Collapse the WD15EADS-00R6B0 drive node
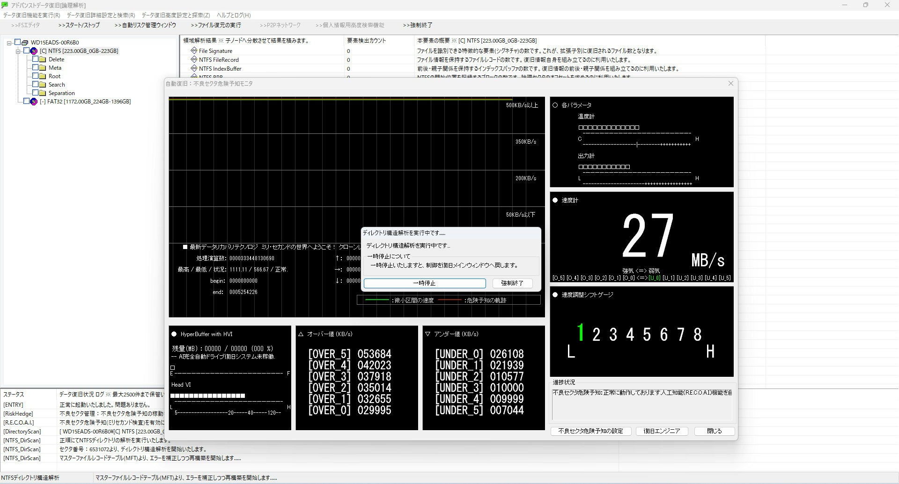 [9, 43]
